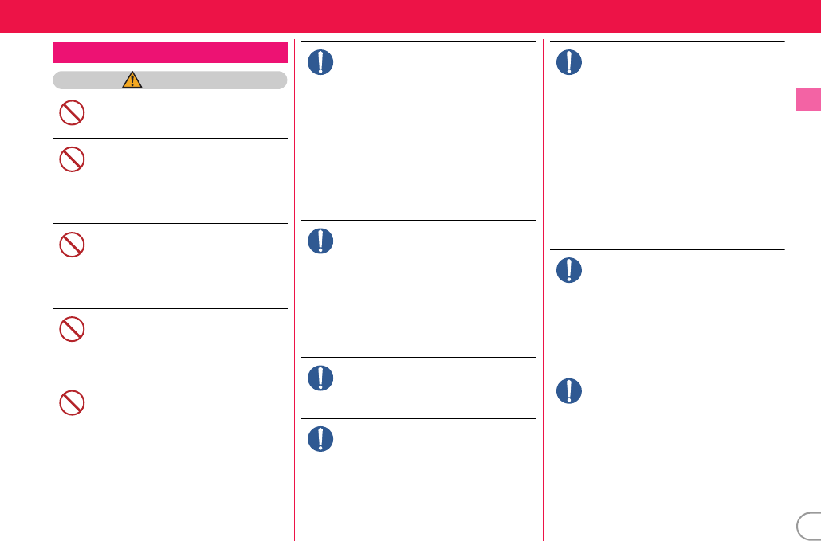Select the second blue exclamation icon, middle column
This screenshot has height=541, width=821.
320,241
